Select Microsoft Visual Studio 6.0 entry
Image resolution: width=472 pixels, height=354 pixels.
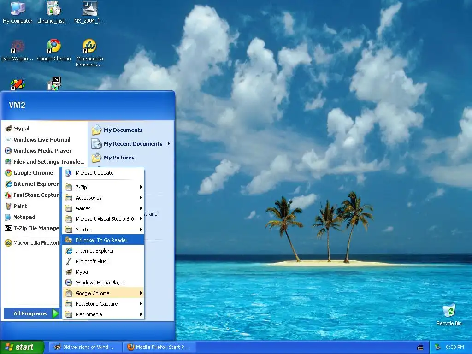point(103,219)
